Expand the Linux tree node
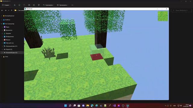This screenshot has height=108, width=193. [2, 57]
